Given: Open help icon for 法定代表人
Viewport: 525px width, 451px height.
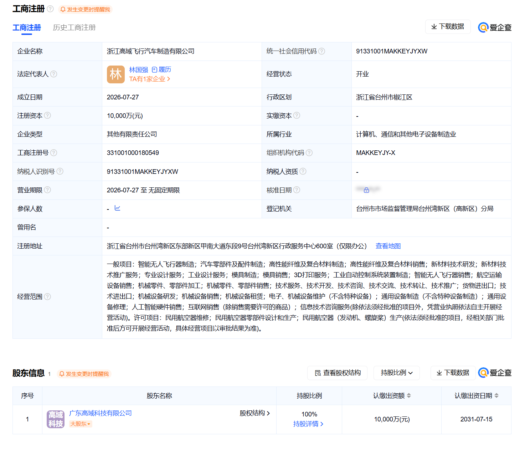Looking at the screenshot, I should [53, 74].
